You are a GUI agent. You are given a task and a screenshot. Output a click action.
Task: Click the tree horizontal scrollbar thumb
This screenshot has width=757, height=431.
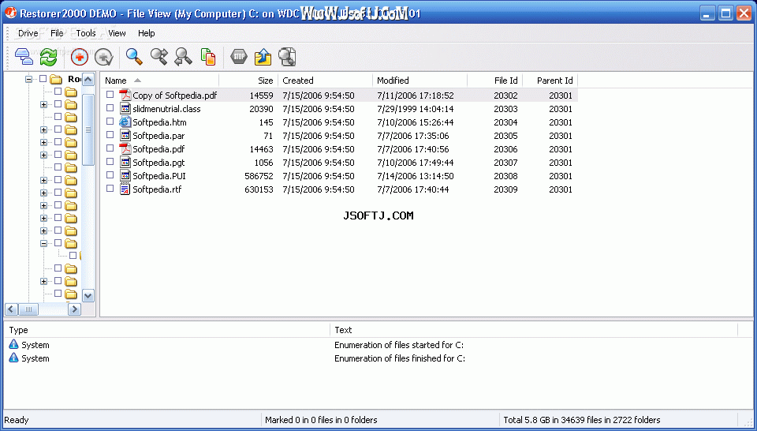click(x=28, y=309)
